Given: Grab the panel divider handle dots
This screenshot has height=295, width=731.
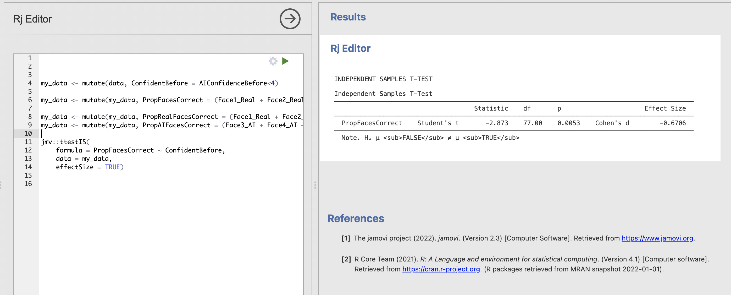Looking at the screenshot, I should click(315, 185).
